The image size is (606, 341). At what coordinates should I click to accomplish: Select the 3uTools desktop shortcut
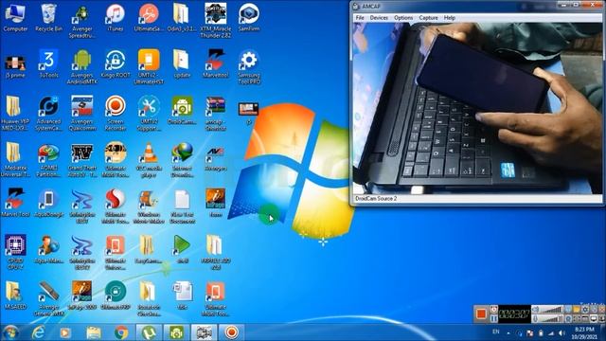point(48,63)
